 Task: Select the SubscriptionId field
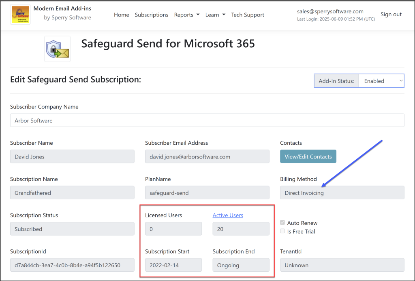[72, 265]
